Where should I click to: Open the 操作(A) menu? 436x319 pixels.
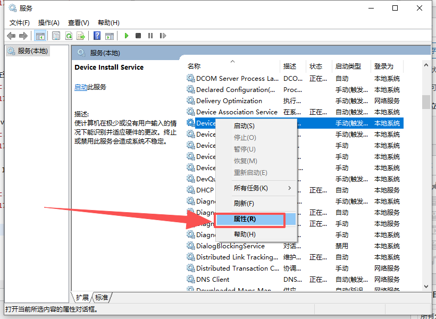[48, 22]
